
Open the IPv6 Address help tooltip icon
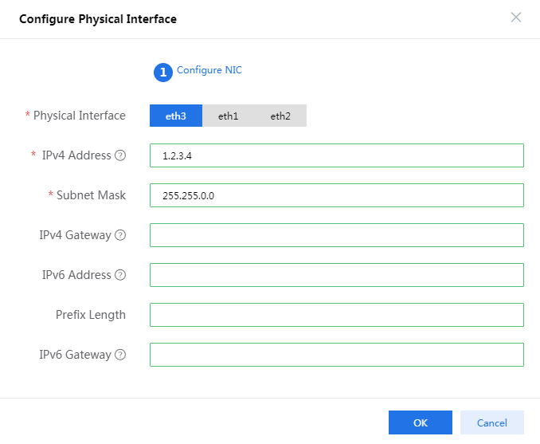click(x=120, y=275)
